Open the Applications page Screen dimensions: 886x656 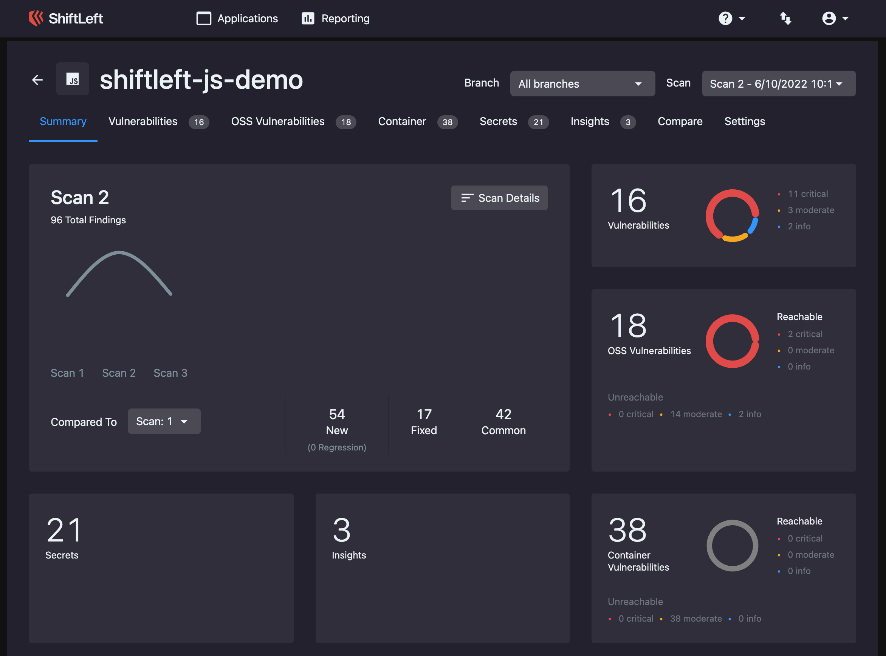coord(237,18)
